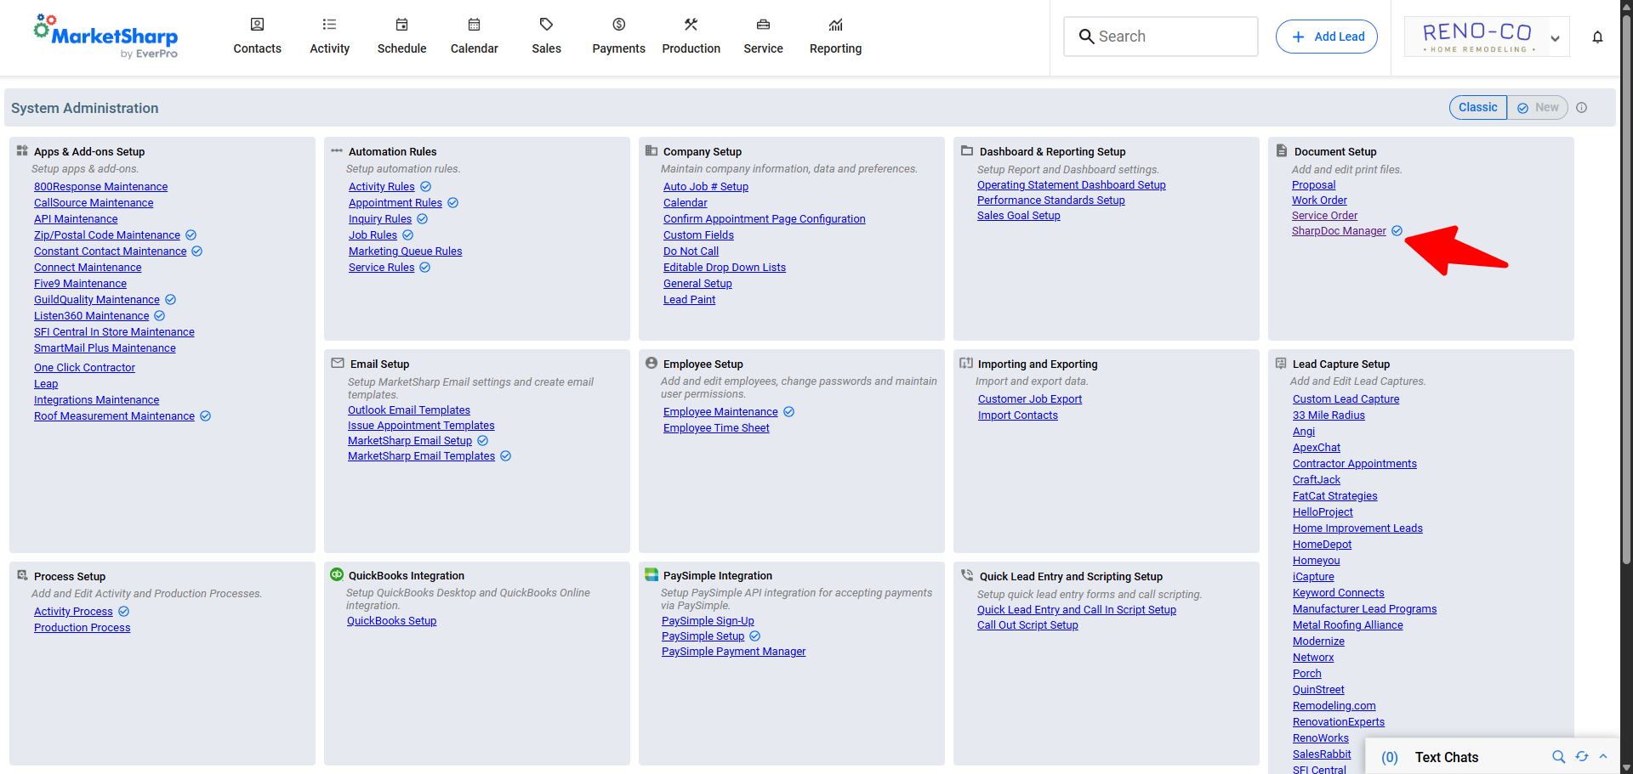Click the Text Chats search magnifier icon
1633x774 pixels.
point(1558,757)
